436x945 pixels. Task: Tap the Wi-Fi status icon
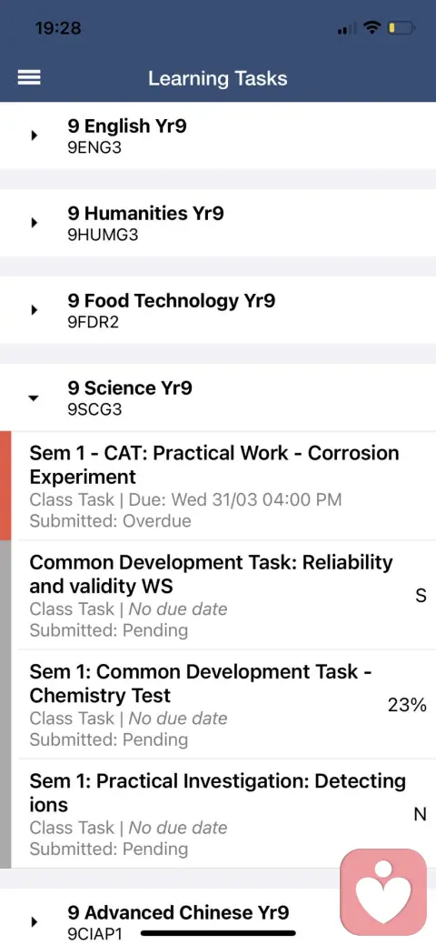coord(373,27)
